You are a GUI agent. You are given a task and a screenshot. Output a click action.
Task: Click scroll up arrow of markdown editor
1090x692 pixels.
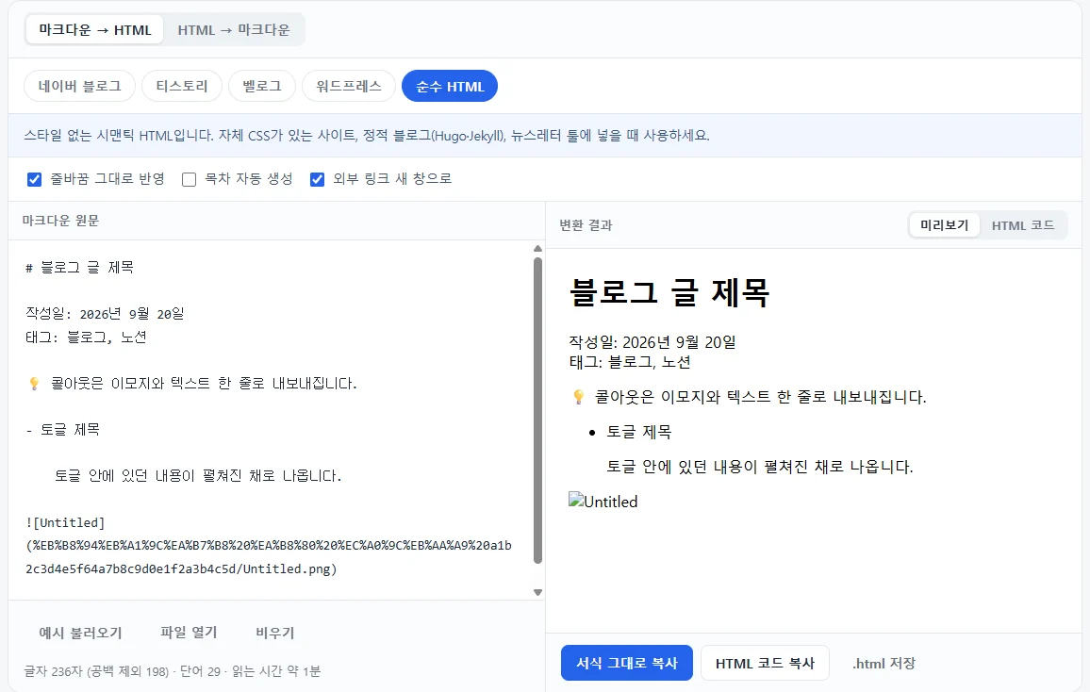(537, 249)
